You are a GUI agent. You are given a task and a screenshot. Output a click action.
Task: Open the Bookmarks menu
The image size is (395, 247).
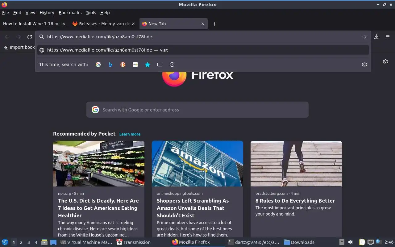coord(70,13)
